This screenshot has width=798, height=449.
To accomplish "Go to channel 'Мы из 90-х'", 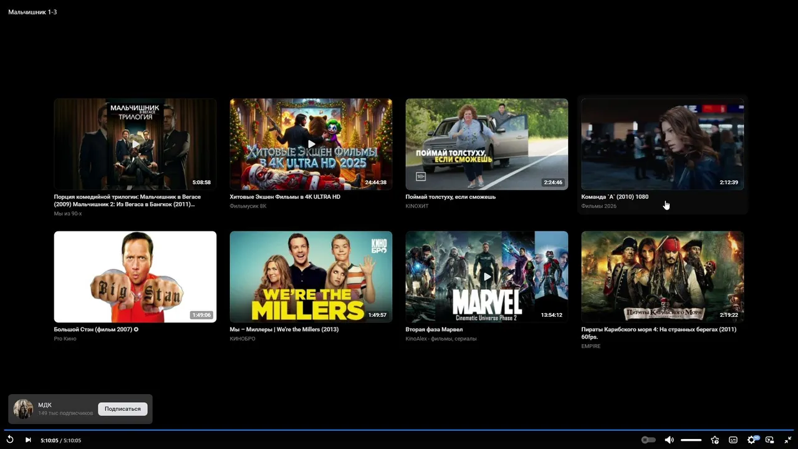I will pos(68,214).
